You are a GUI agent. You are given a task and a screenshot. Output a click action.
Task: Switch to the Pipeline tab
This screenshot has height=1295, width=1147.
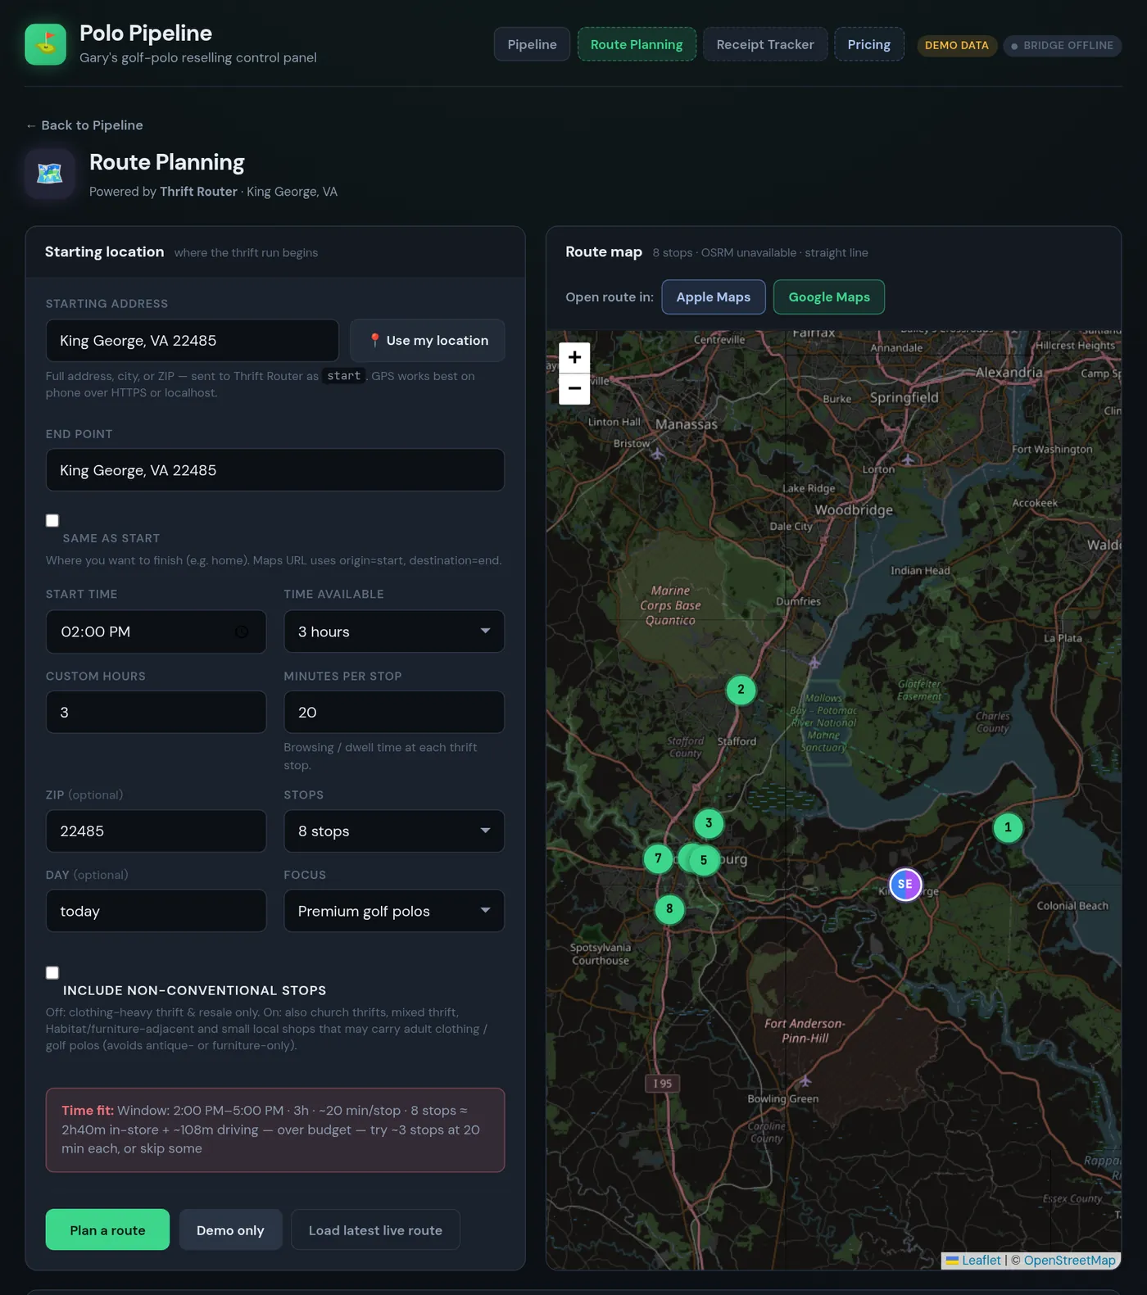tap(532, 44)
